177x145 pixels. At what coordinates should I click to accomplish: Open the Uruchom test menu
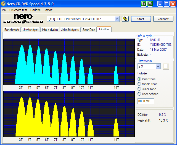[x=18, y=10]
